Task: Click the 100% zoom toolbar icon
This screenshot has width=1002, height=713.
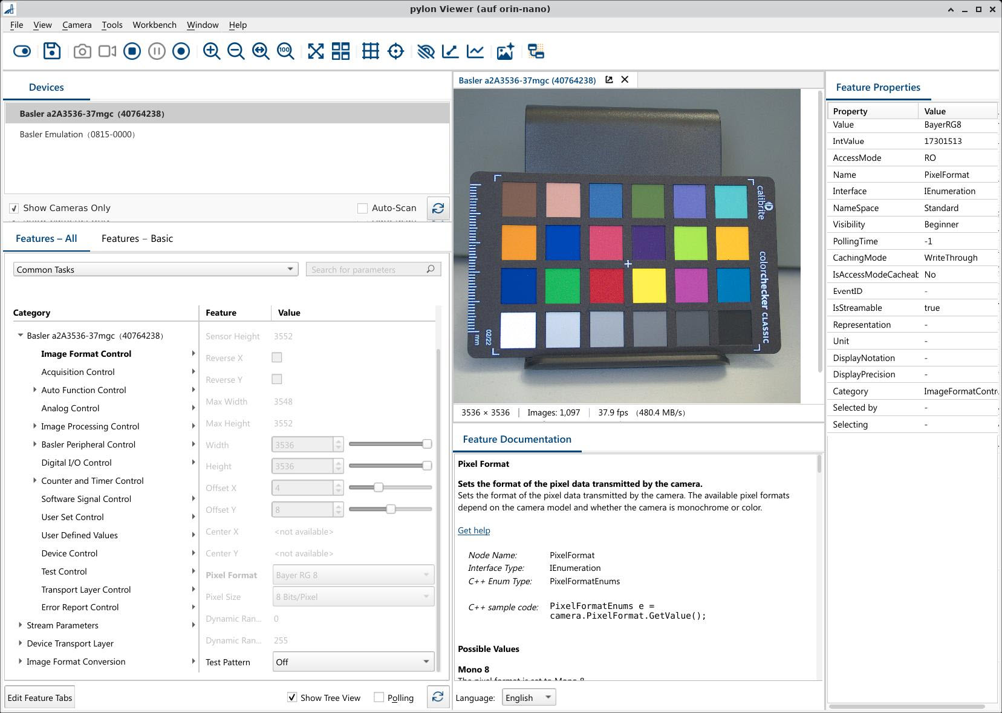Action: [x=284, y=51]
